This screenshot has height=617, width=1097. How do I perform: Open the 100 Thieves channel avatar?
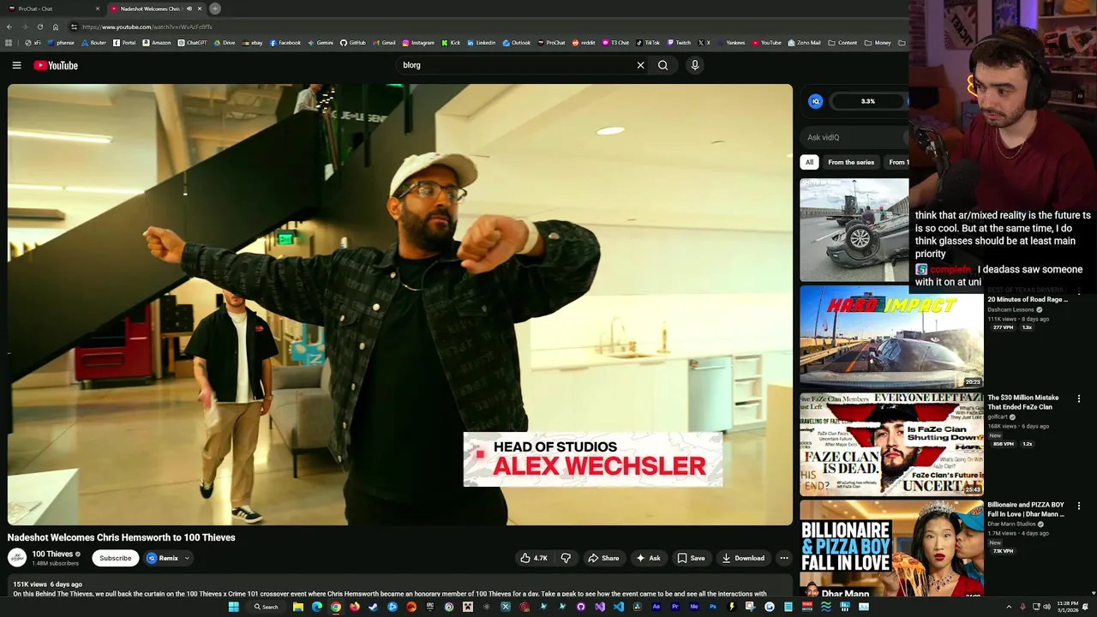click(x=17, y=558)
